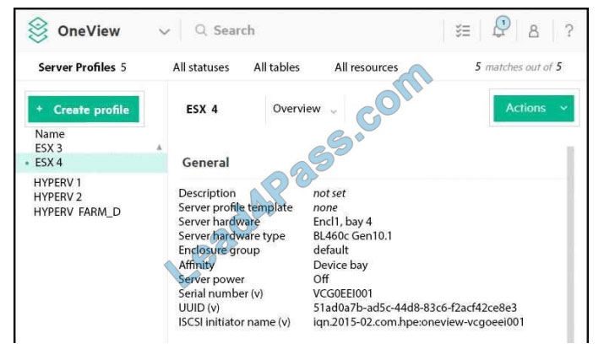The image size is (604, 349).
Task: Open the help question mark icon
Action: click(x=569, y=30)
